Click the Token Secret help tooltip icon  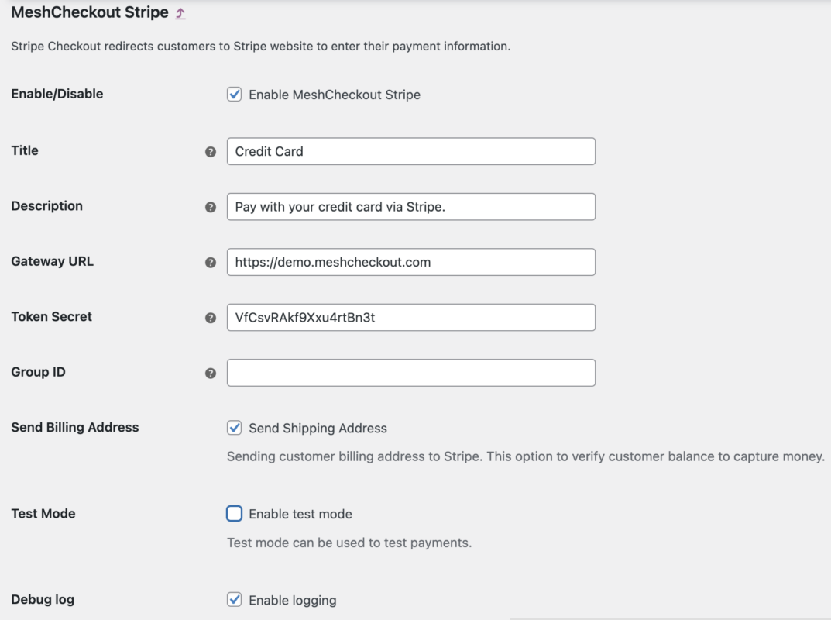pos(210,318)
